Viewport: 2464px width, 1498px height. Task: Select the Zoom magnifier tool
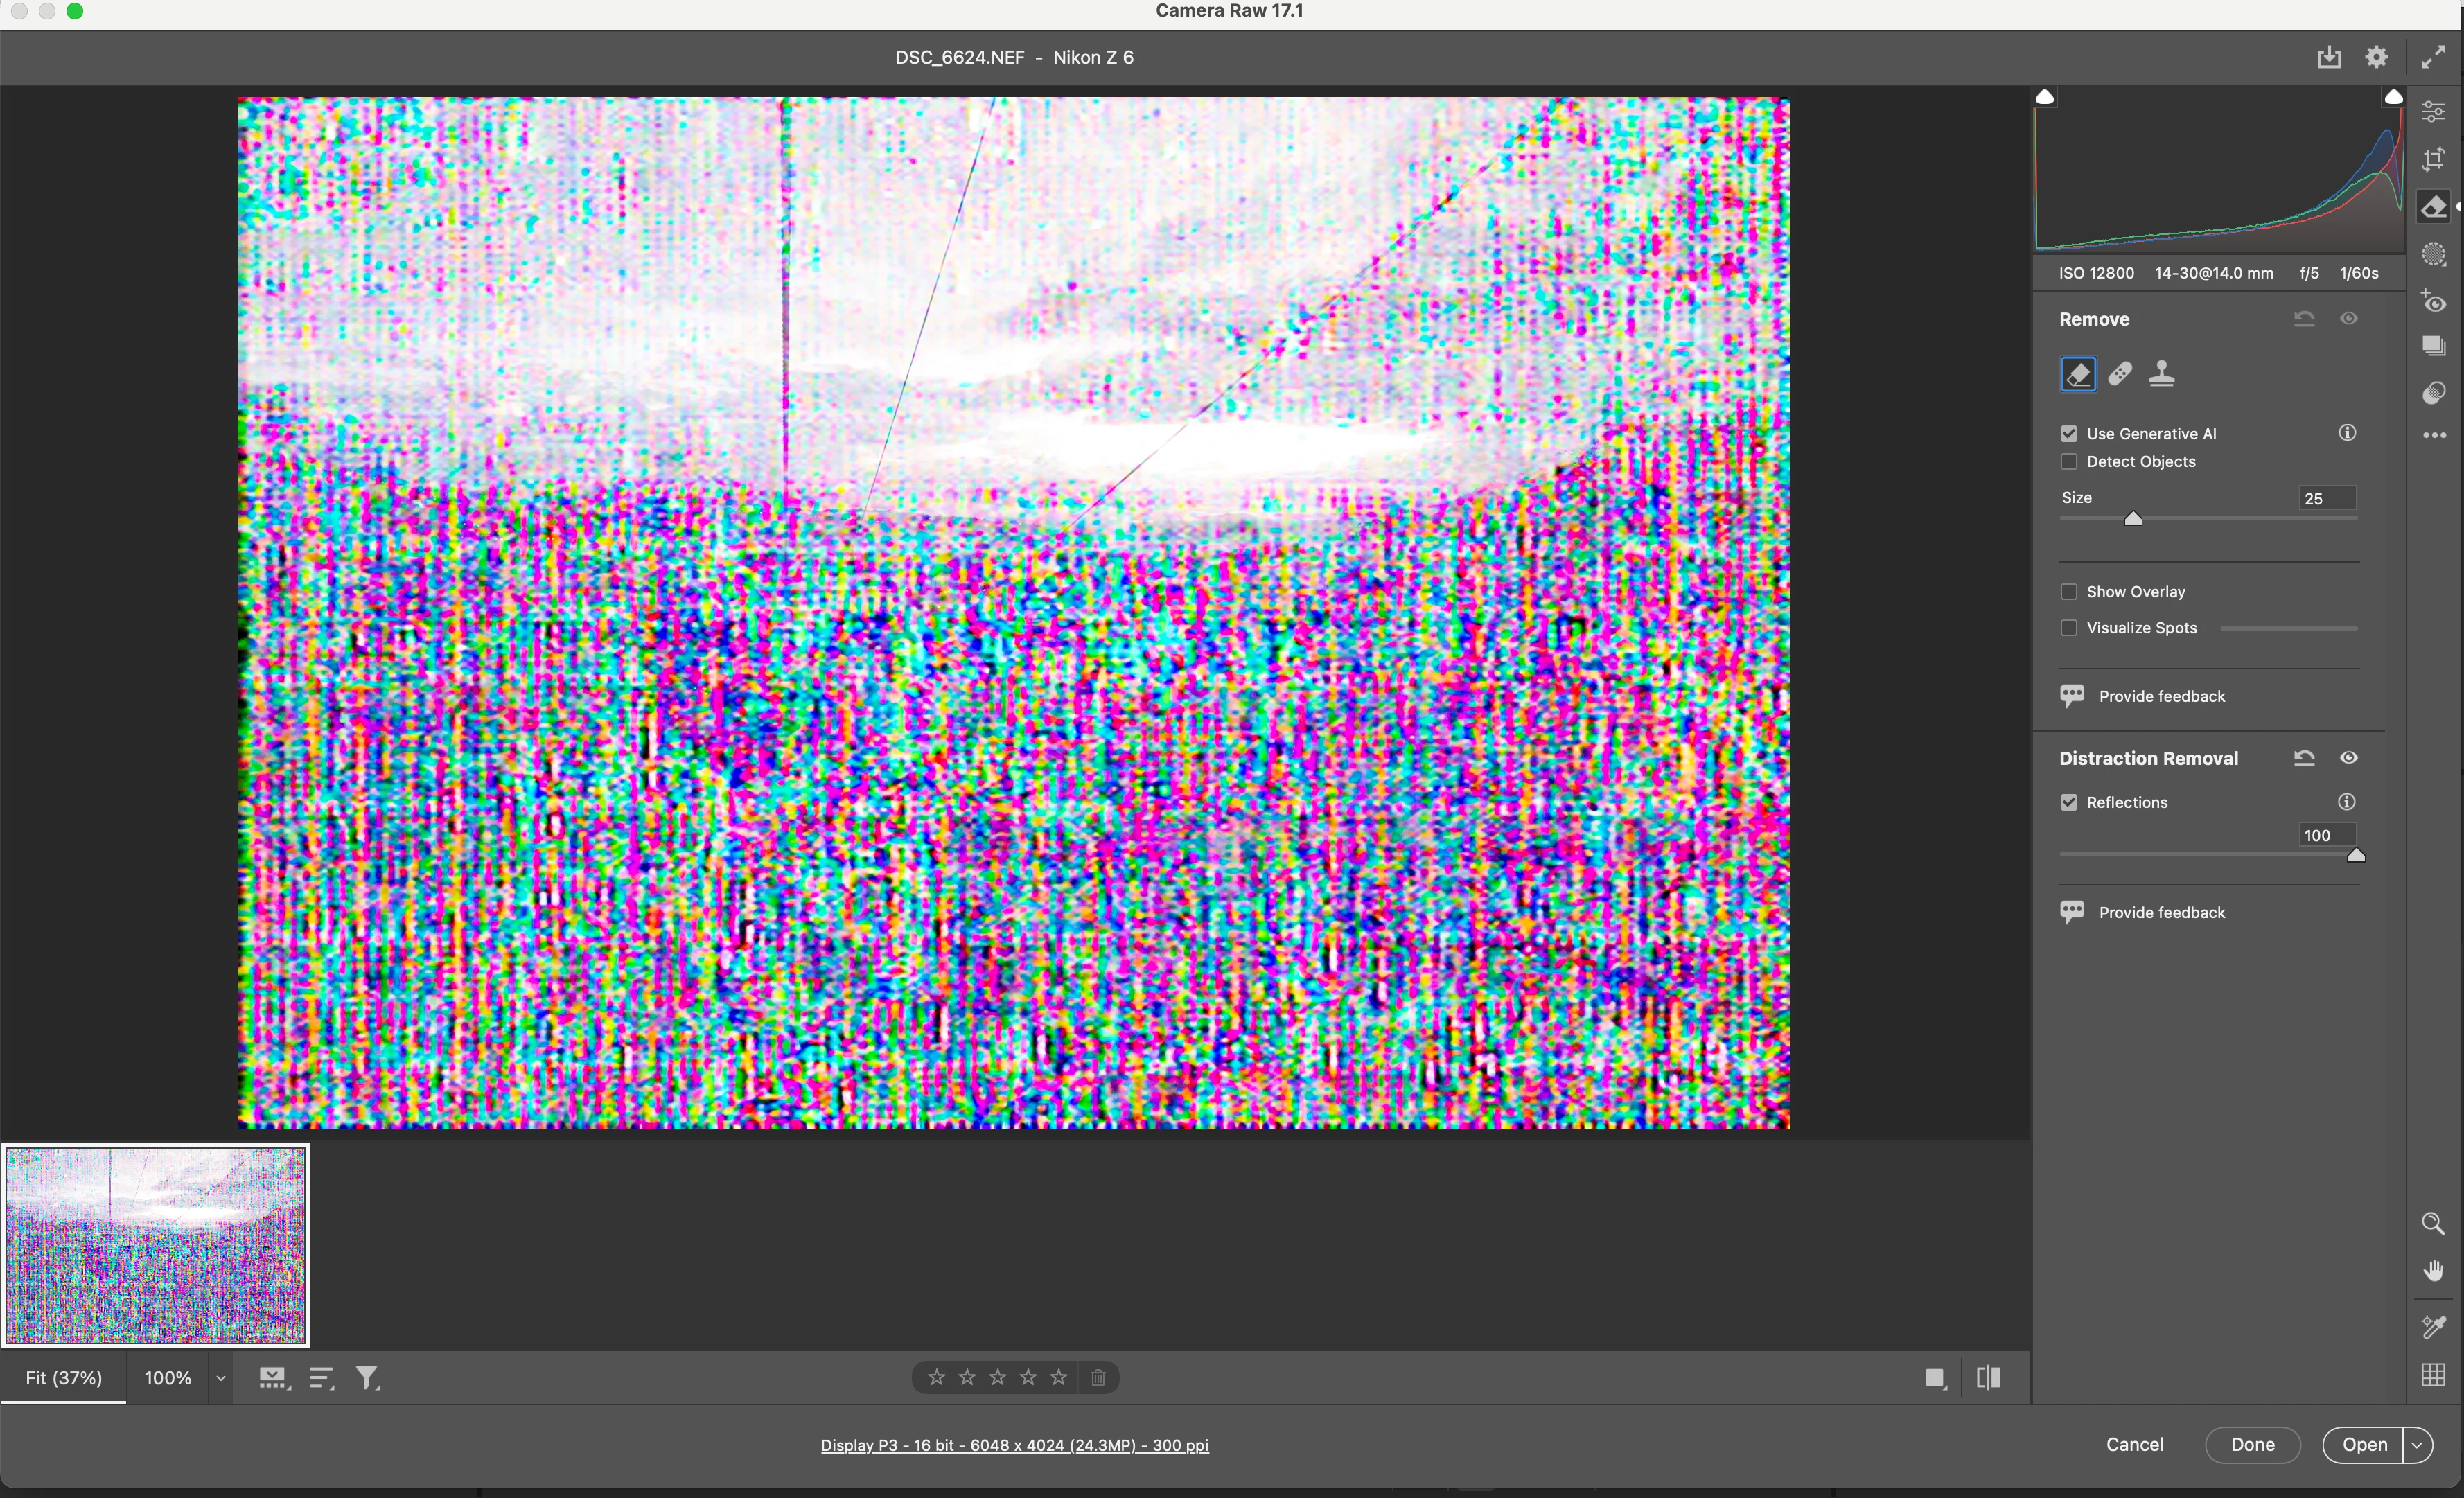[x=2433, y=1224]
